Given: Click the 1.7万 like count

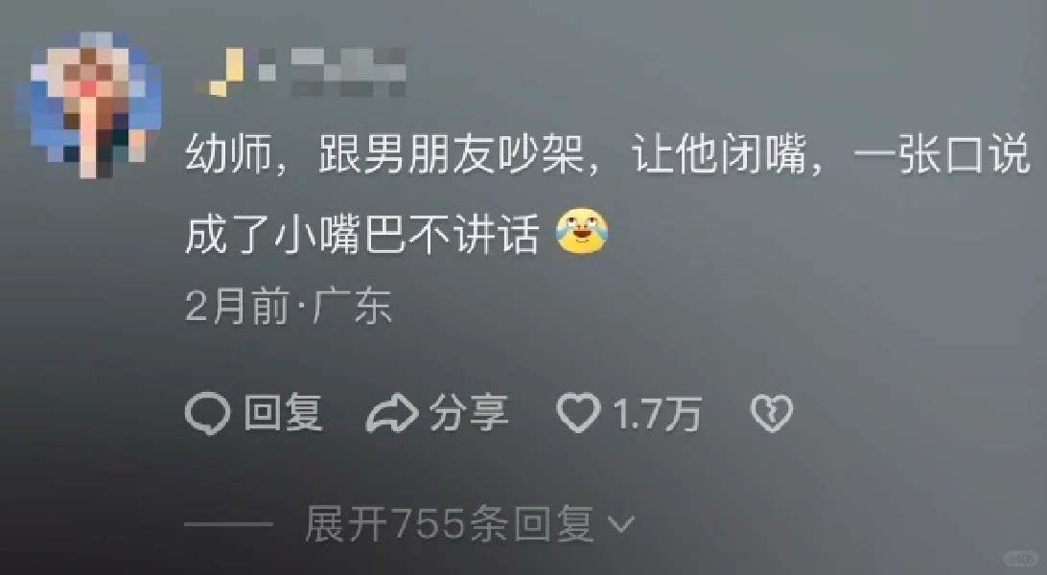Looking at the screenshot, I should coord(658,414).
